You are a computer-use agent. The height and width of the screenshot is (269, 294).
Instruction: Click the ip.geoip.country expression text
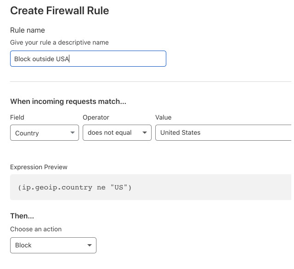click(x=75, y=188)
